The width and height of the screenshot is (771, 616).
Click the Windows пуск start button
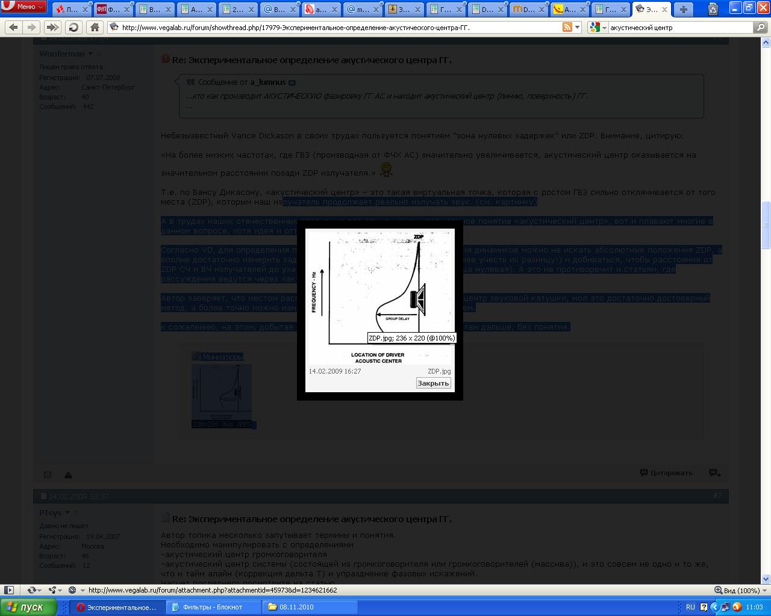point(28,607)
